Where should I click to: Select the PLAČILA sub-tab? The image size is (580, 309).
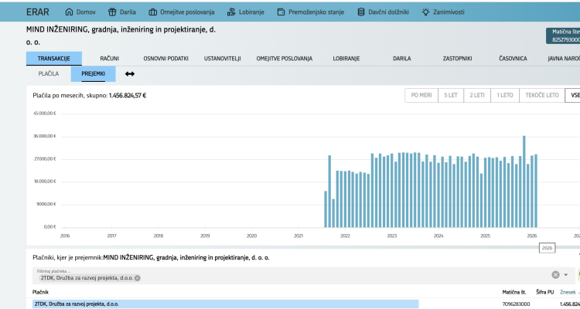[49, 73]
